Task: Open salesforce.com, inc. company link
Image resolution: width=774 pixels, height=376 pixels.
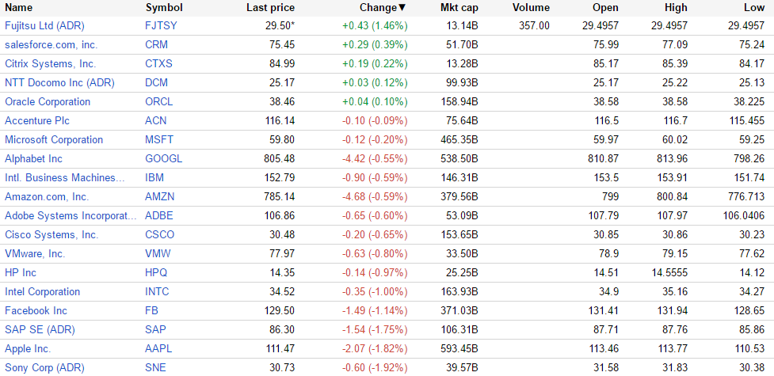Action: pyautogui.click(x=51, y=44)
